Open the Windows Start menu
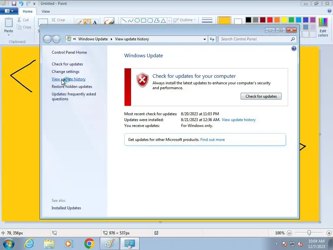 point(8,243)
